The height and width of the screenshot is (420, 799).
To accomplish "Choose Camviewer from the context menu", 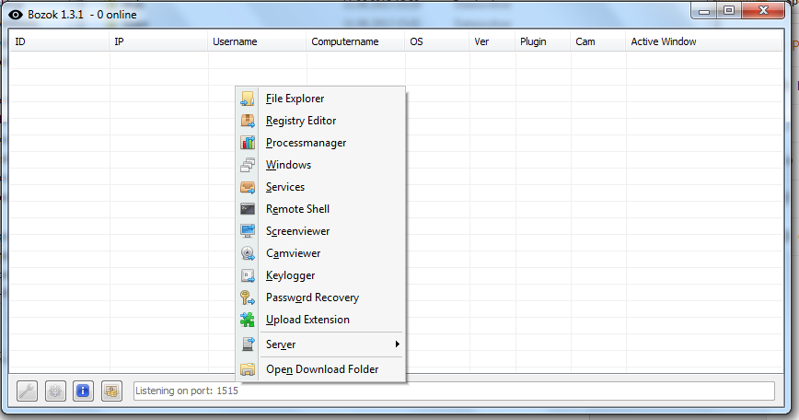I will click(x=293, y=253).
